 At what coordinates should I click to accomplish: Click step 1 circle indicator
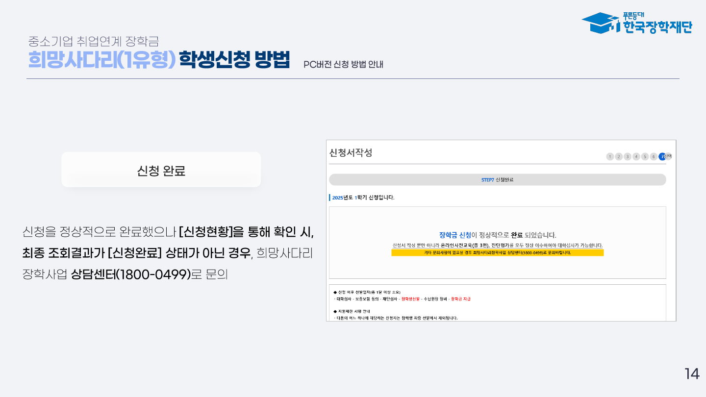pyautogui.click(x=610, y=157)
